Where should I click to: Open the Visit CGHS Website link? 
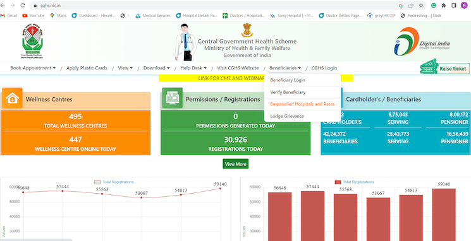[x=238, y=68]
